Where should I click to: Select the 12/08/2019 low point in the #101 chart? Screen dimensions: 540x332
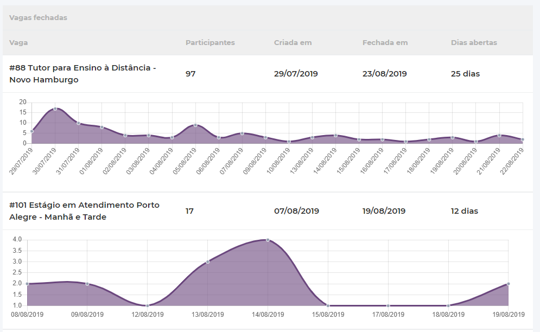(x=147, y=305)
